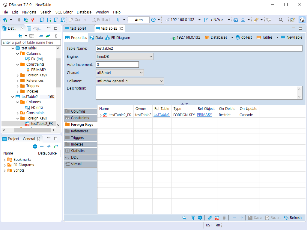Switch to the testTable1 editor tab

(78, 28)
